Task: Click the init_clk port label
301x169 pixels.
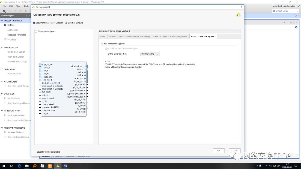Action: coord(45,95)
